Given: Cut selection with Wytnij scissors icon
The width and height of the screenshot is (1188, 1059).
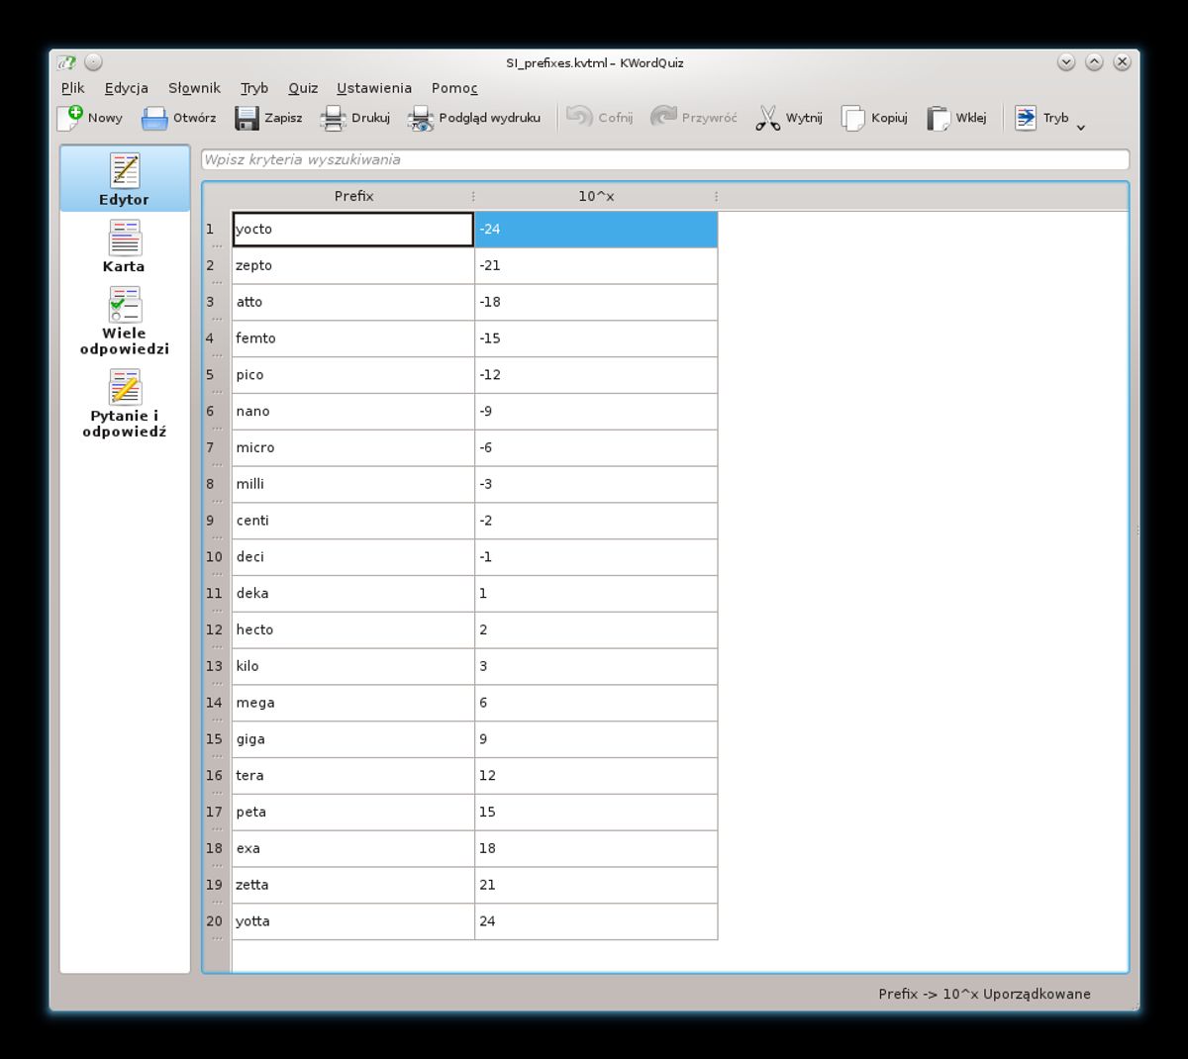Looking at the screenshot, I should [x=767, y=118].
